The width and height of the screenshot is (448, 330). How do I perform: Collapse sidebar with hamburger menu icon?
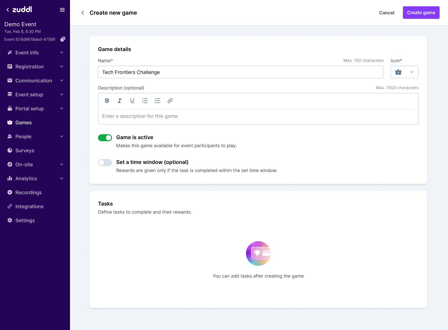coord(62,10)
